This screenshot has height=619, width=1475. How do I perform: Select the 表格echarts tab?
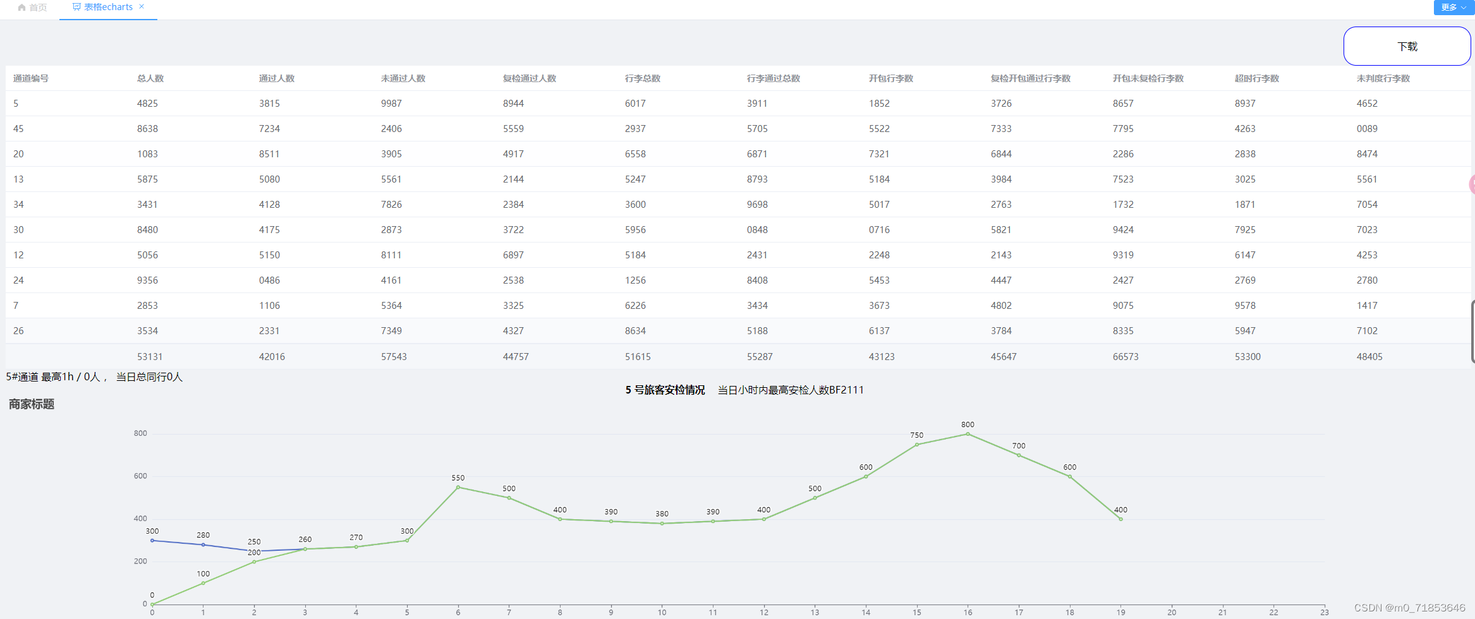tap(108, 7)
